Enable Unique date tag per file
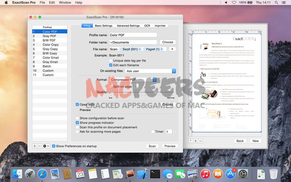Viewport: 291px width, 182px height. click(111, 60)
